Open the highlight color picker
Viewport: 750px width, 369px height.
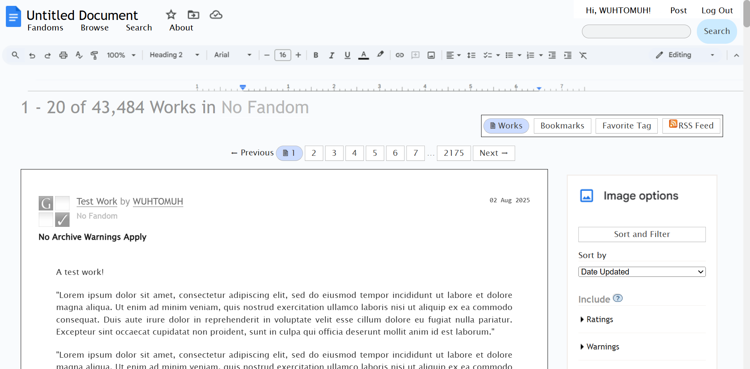(380, 55)
